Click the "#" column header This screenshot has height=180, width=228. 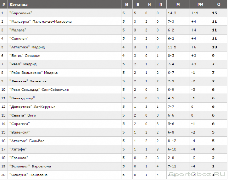point(4,5)
